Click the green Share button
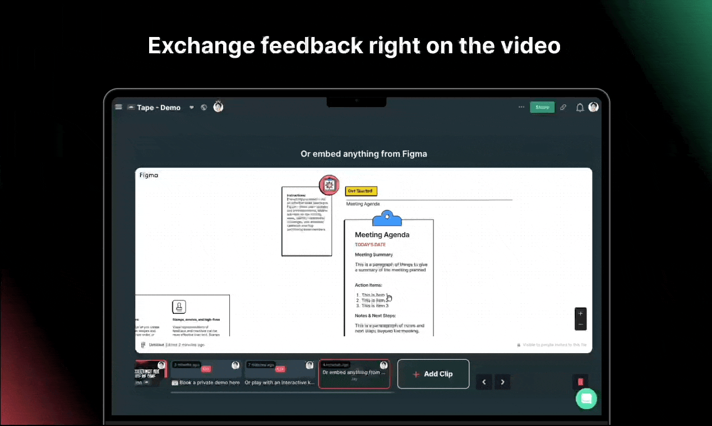Screen dimensions: 712x426 point(542,107)
